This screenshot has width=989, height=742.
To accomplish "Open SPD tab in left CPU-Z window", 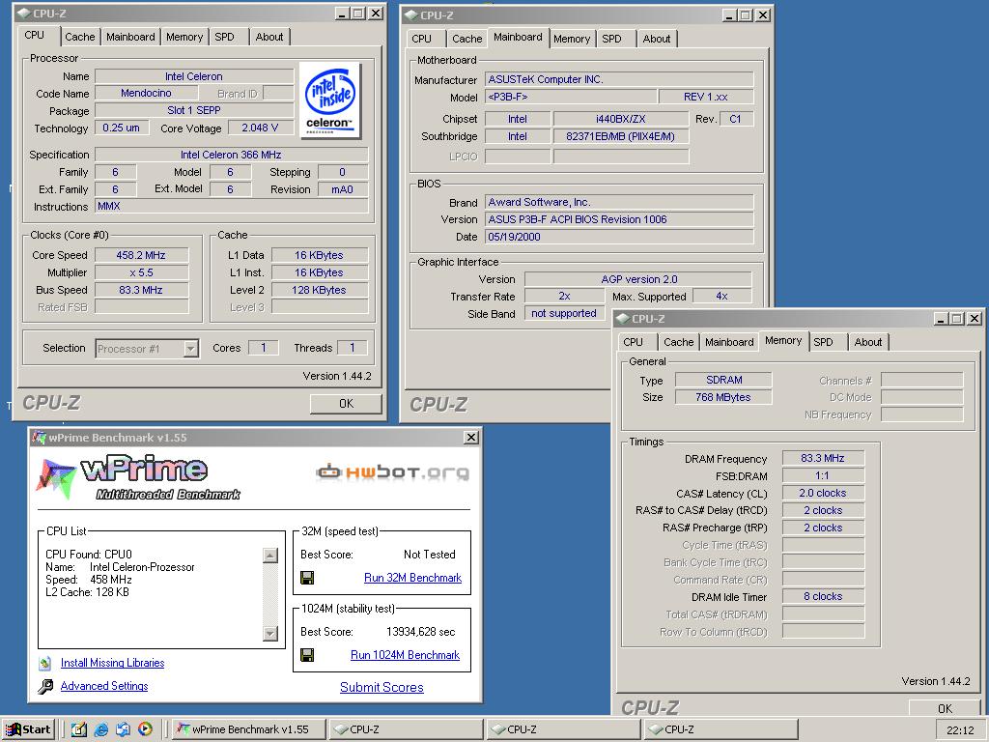I will coord(224,37).
